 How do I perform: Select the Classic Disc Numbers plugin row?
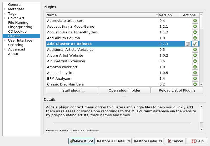coord(66,84)
